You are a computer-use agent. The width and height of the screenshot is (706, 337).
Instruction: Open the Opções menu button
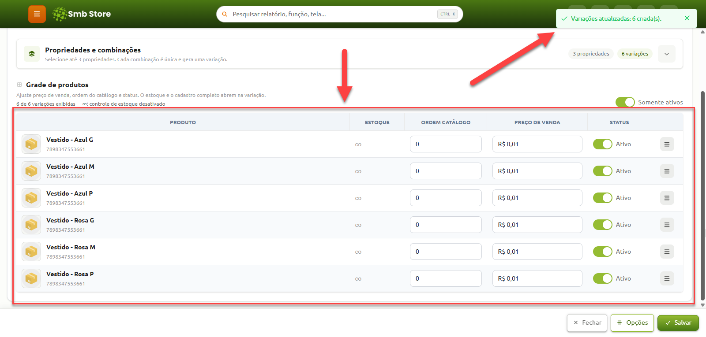tap(632, 323)
